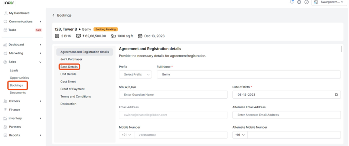Select the Joint Purchaser section
The image size is (349, 146).
[71, 60]
